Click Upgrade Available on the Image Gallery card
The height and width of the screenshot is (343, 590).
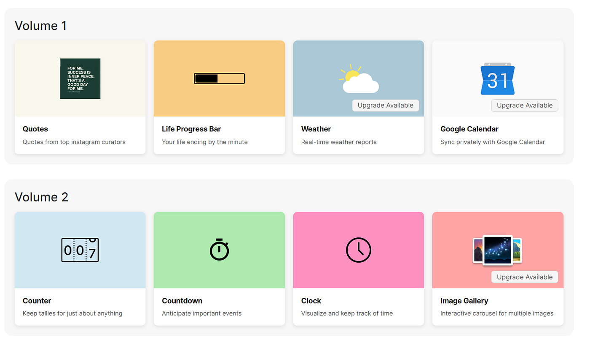[x=524, y=277]
